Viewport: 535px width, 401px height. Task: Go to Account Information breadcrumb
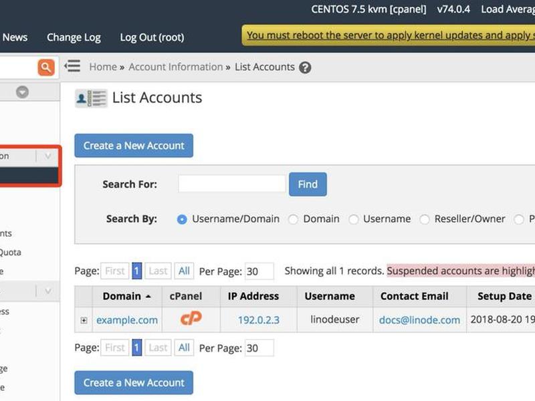point(176,67)
